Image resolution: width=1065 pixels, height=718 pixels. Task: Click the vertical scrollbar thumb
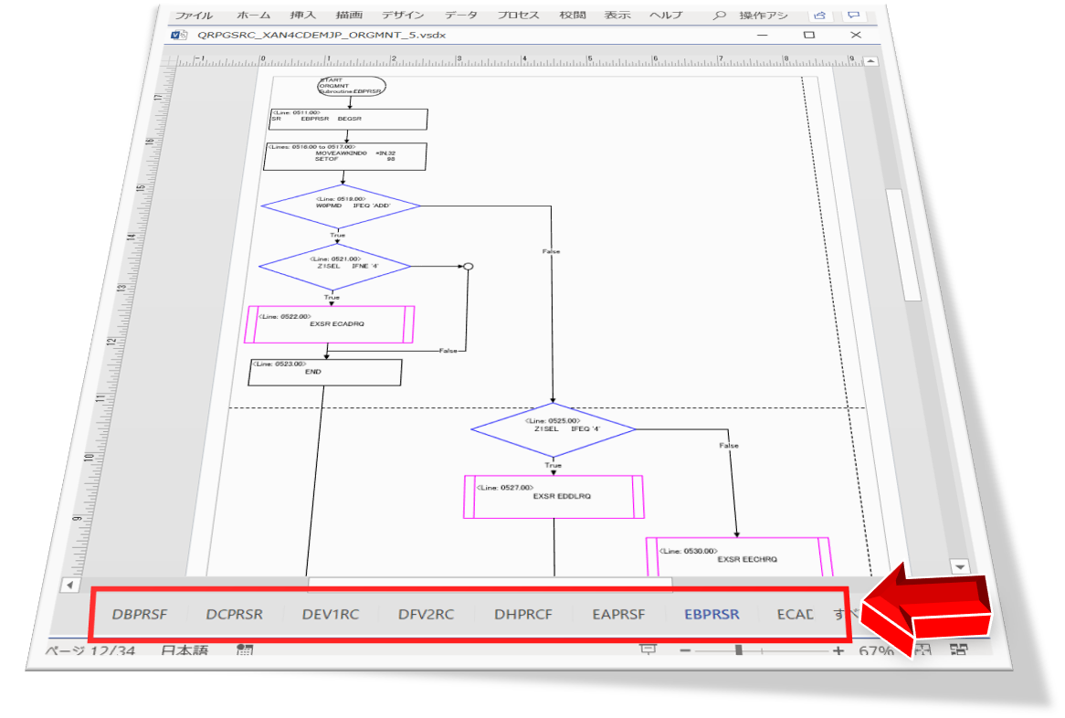tap(903, 245)
